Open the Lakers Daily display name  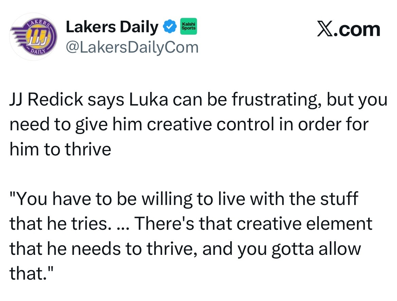pos(112,27)
